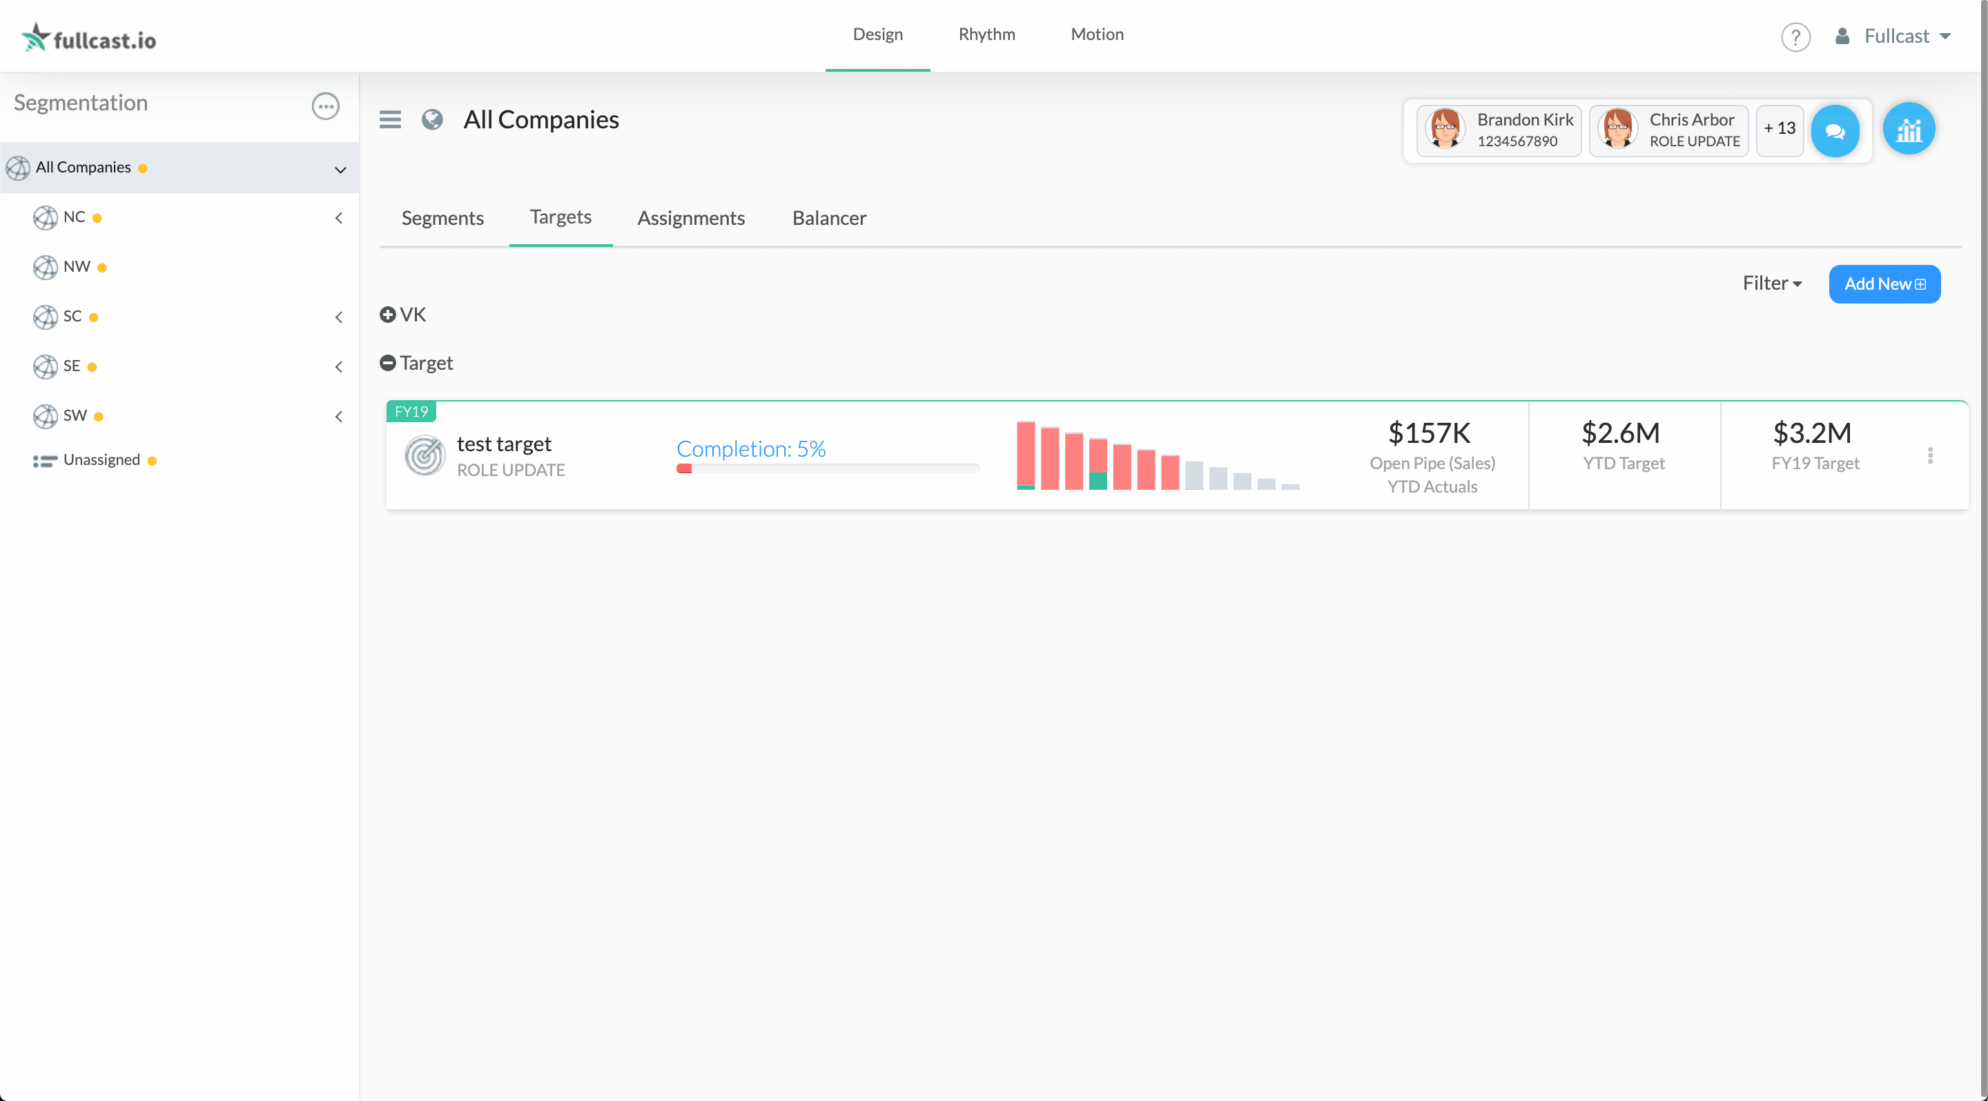Select the Unassigned list item in sidebar
This screenshot has height=1101, width=1988.
(101, 460)
